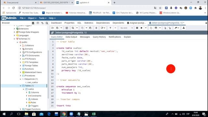
Task: Open the No limit rows dropdown
Action: 126,28
